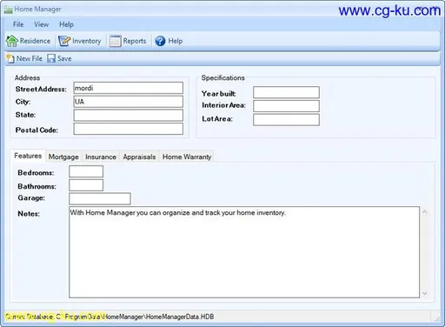Screen dimensions: 445x327
Task: Open the Residence house icon
Action: [x=12, y=41]
